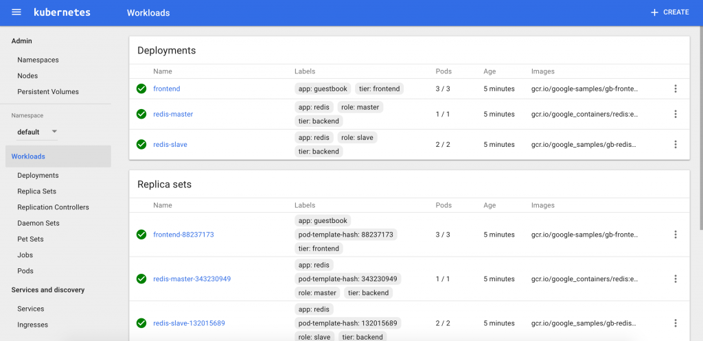This screenshot has height=341, width=703.
Task: Open actions menu for redis-slave deployment
Action: pyautogui.click(x=675, y=144)
